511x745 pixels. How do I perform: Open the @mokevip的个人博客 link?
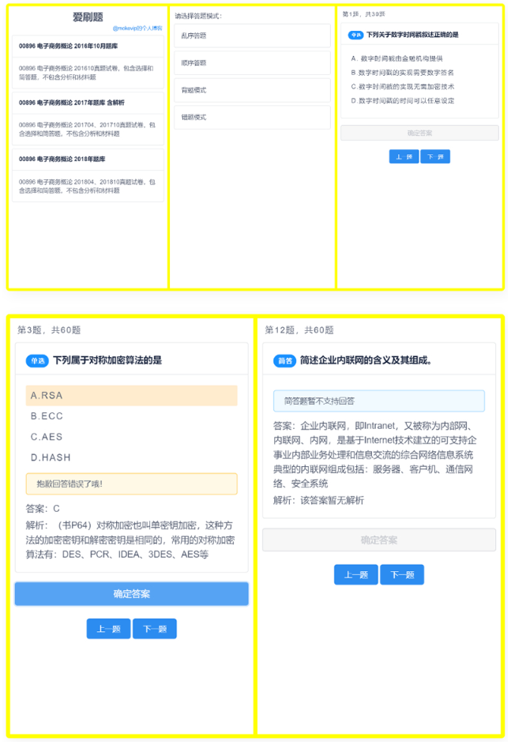pyautogui.click(x=137, y=28)
